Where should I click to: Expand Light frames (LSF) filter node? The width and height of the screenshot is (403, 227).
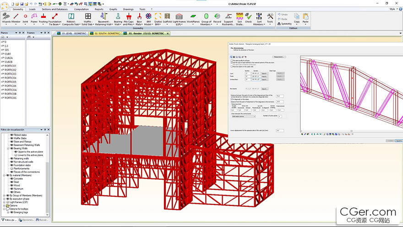(x=4, y=202)
